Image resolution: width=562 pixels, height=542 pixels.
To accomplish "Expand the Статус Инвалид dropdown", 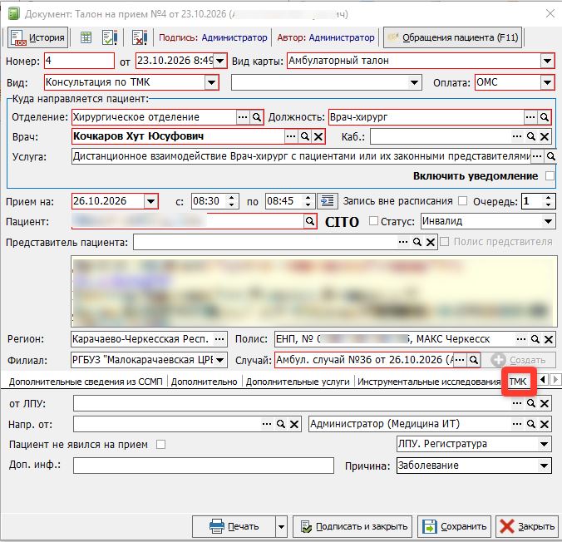I will point(548,221).
